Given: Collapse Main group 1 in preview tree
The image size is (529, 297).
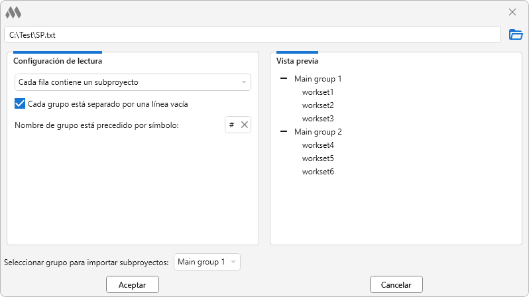Looking at the screenshot, I should click(284, 79).
